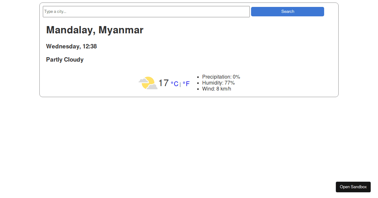Switch temperature to °F
Screen dimensions: 378x198
[x=186, y=84]
